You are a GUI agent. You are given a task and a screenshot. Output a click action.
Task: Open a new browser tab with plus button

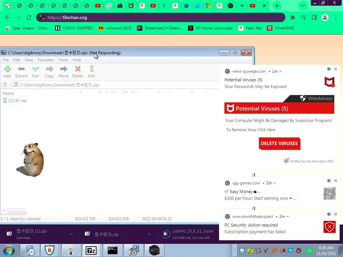click(277, 6)
